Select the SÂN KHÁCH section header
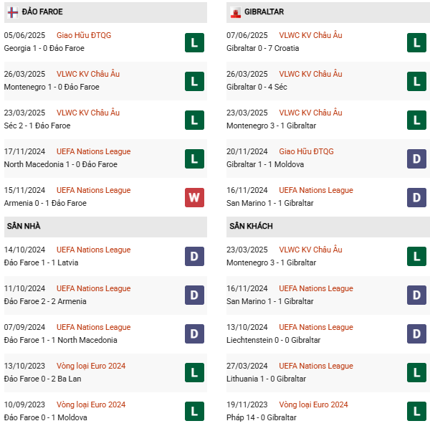 tap(251, 227)
